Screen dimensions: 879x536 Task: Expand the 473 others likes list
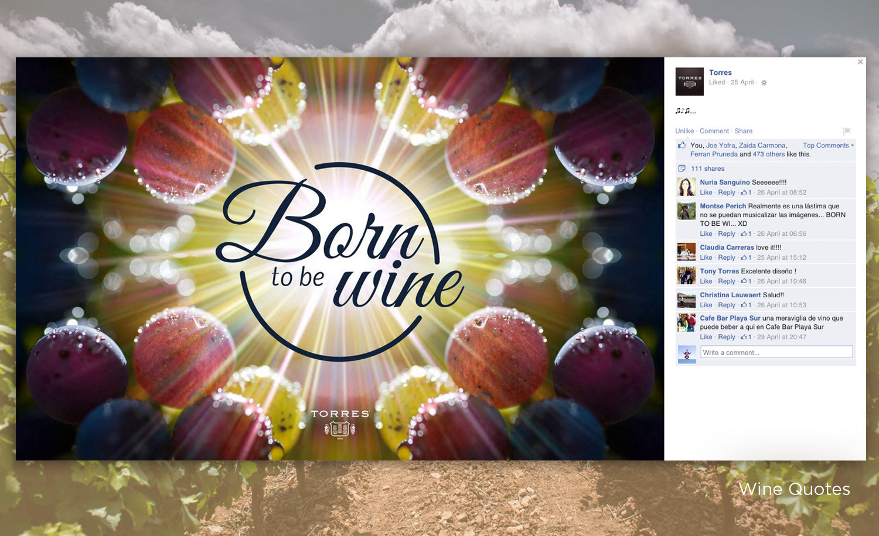tap(768, 154)
